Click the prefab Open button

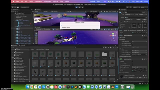[x=144, y=19]
